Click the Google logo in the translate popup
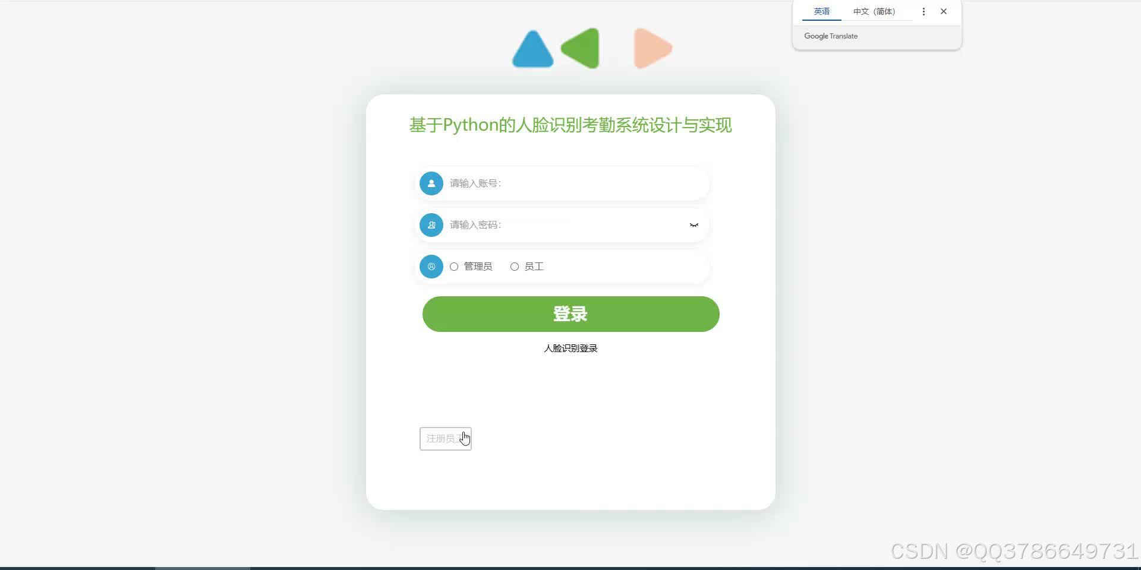Screen dimensions: 1141x570 815,36
